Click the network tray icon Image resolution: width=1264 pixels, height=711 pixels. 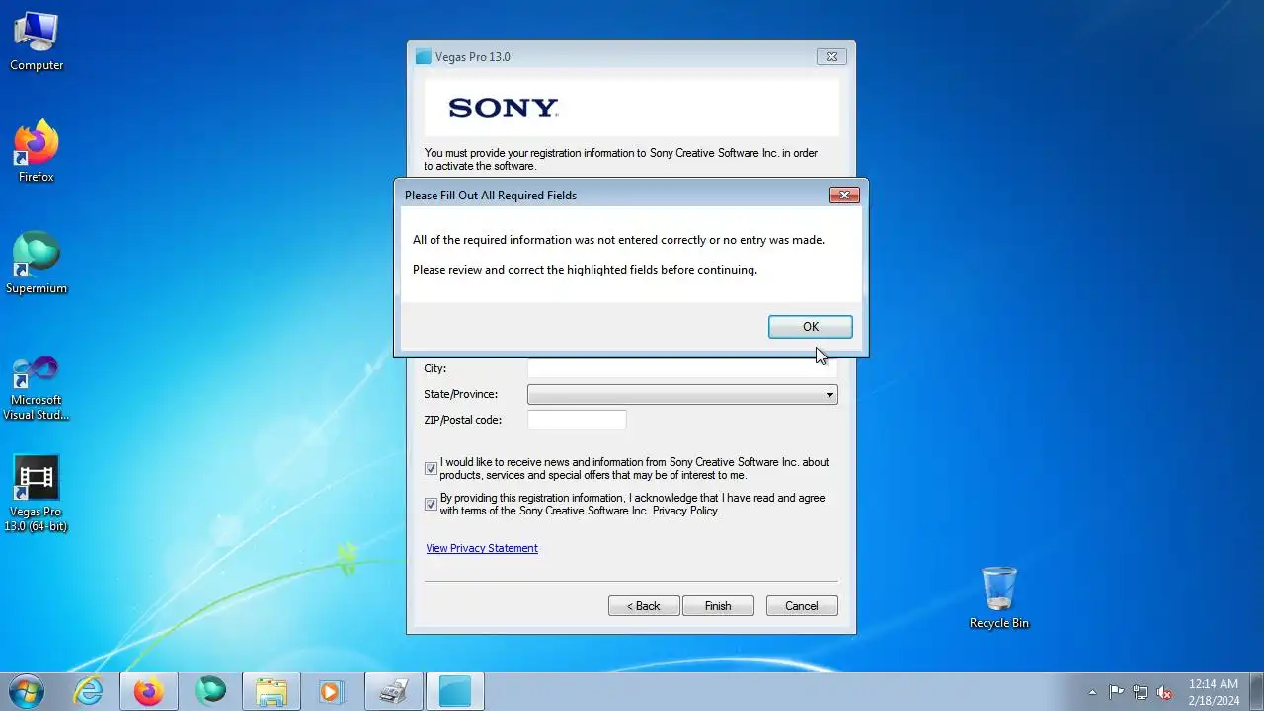click(1141, 692)
